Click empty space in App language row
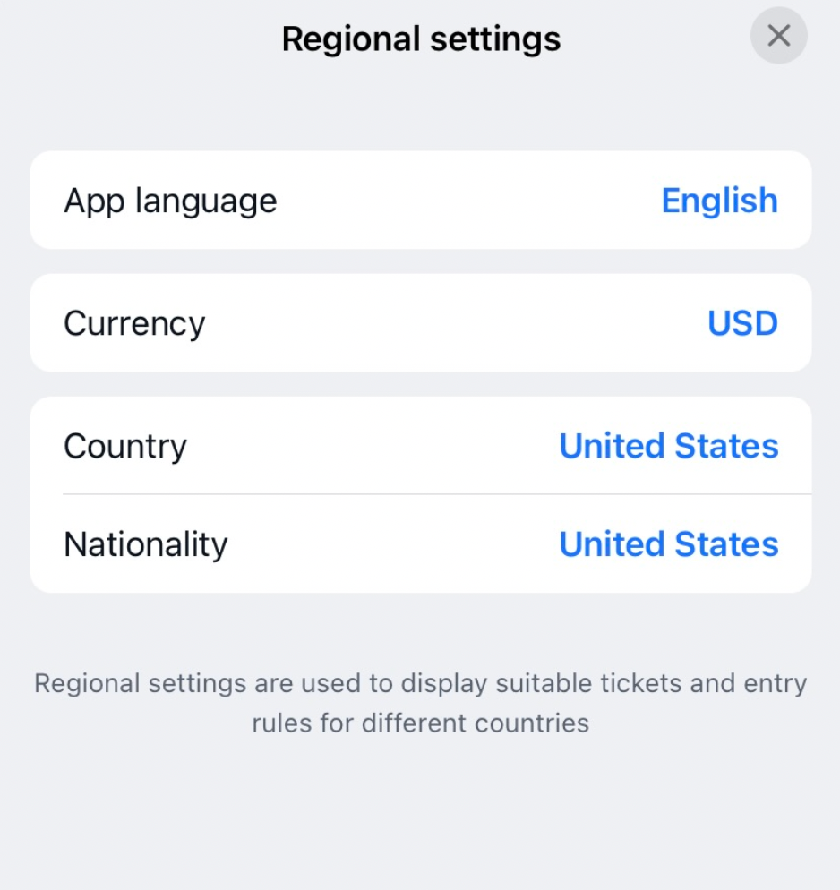840x890 pixels. [466, 201]
